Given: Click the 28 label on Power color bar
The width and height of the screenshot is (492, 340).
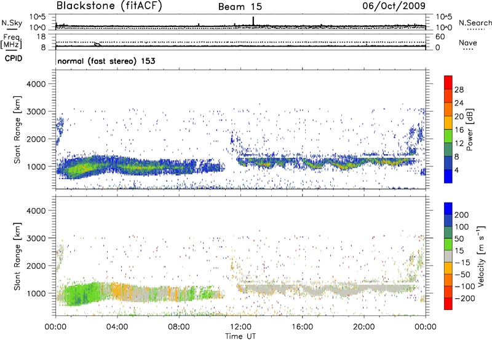Looking at the screenshot, I should [459, 90].
